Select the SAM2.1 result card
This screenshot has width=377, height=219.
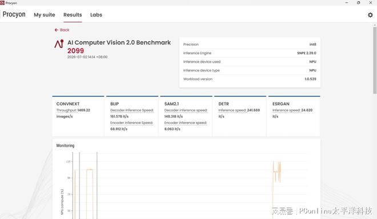(186, 116)
